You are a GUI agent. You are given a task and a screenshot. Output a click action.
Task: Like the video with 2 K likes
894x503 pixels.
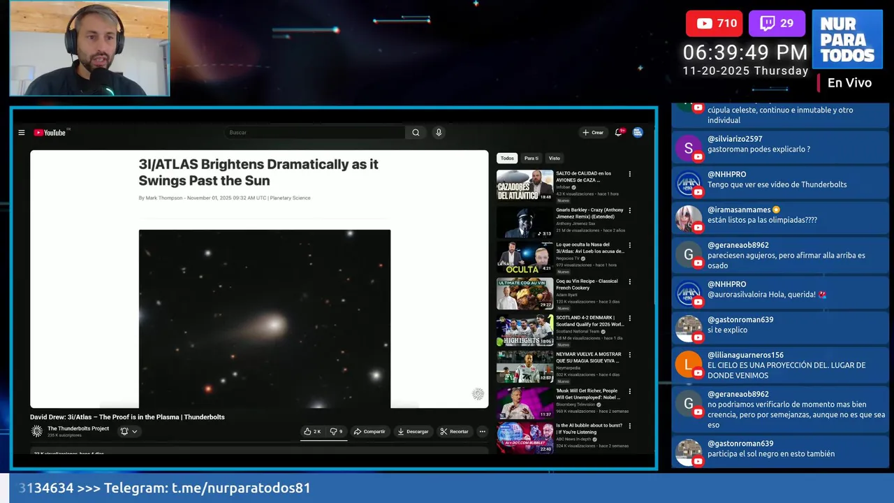tap(312, 432)
